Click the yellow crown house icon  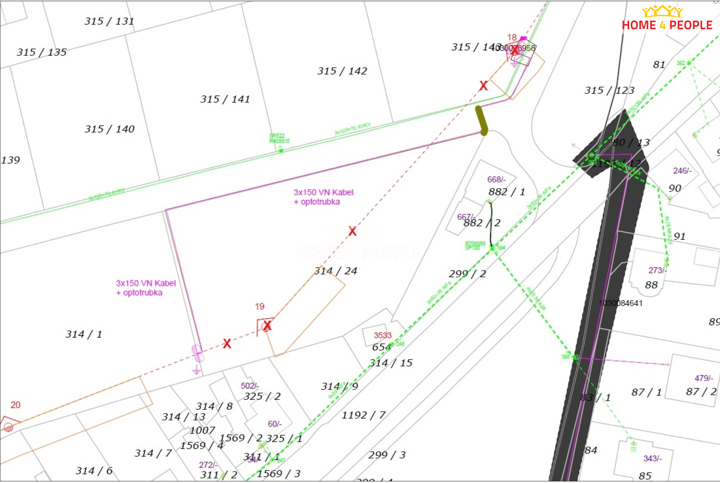coord(662,11)
